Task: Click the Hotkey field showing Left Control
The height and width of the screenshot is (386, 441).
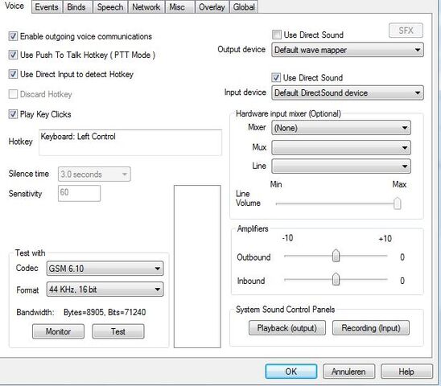Action: pyautogui.click(x=130, y=142)
